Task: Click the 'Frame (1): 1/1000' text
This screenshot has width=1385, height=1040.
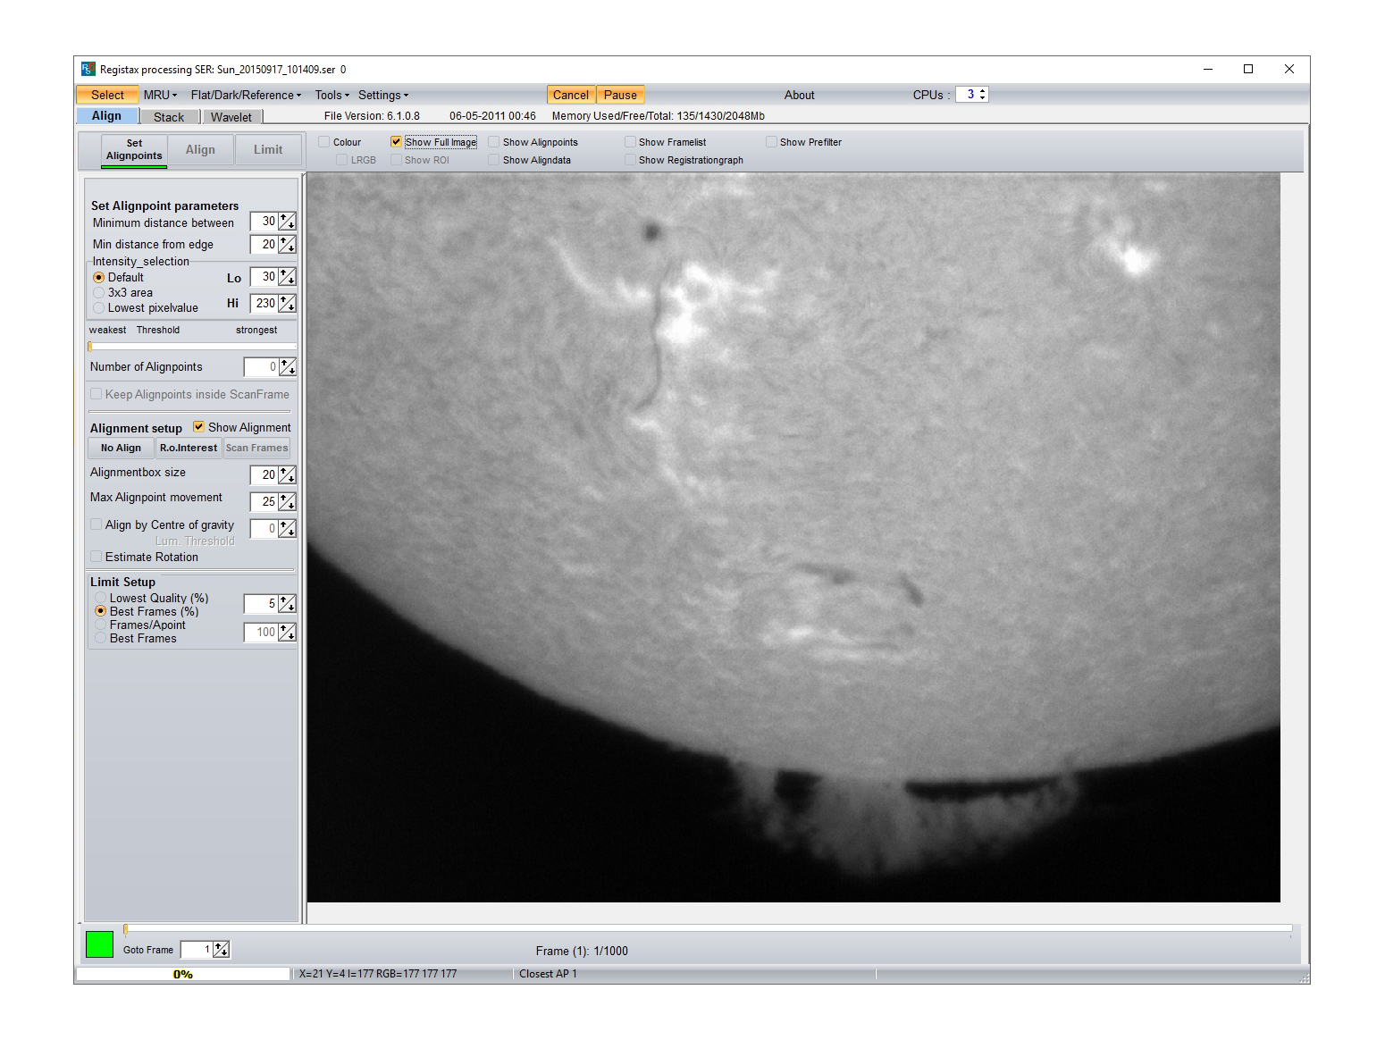Action: (x=582, y=951)
